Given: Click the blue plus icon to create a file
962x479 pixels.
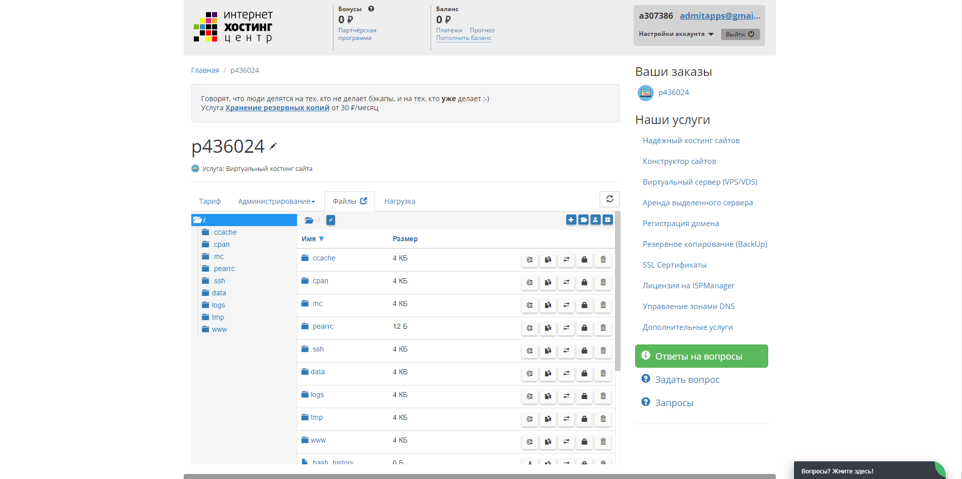Looking at the screenshot, I should click(571, 220).
